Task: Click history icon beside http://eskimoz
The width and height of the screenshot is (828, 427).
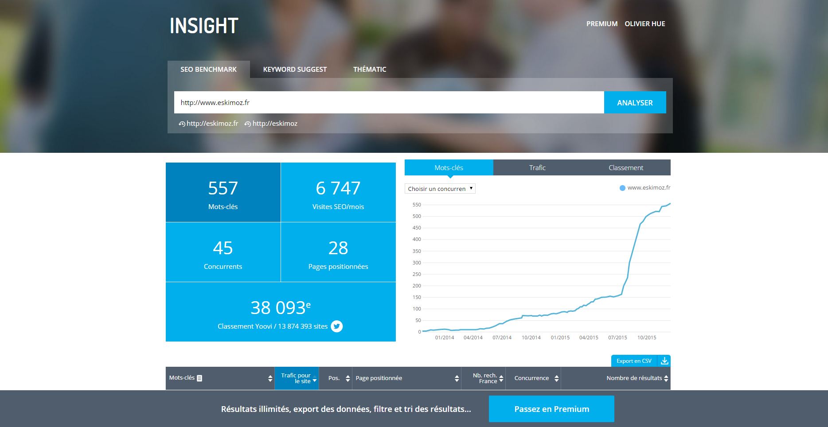Action: point(248,124)
